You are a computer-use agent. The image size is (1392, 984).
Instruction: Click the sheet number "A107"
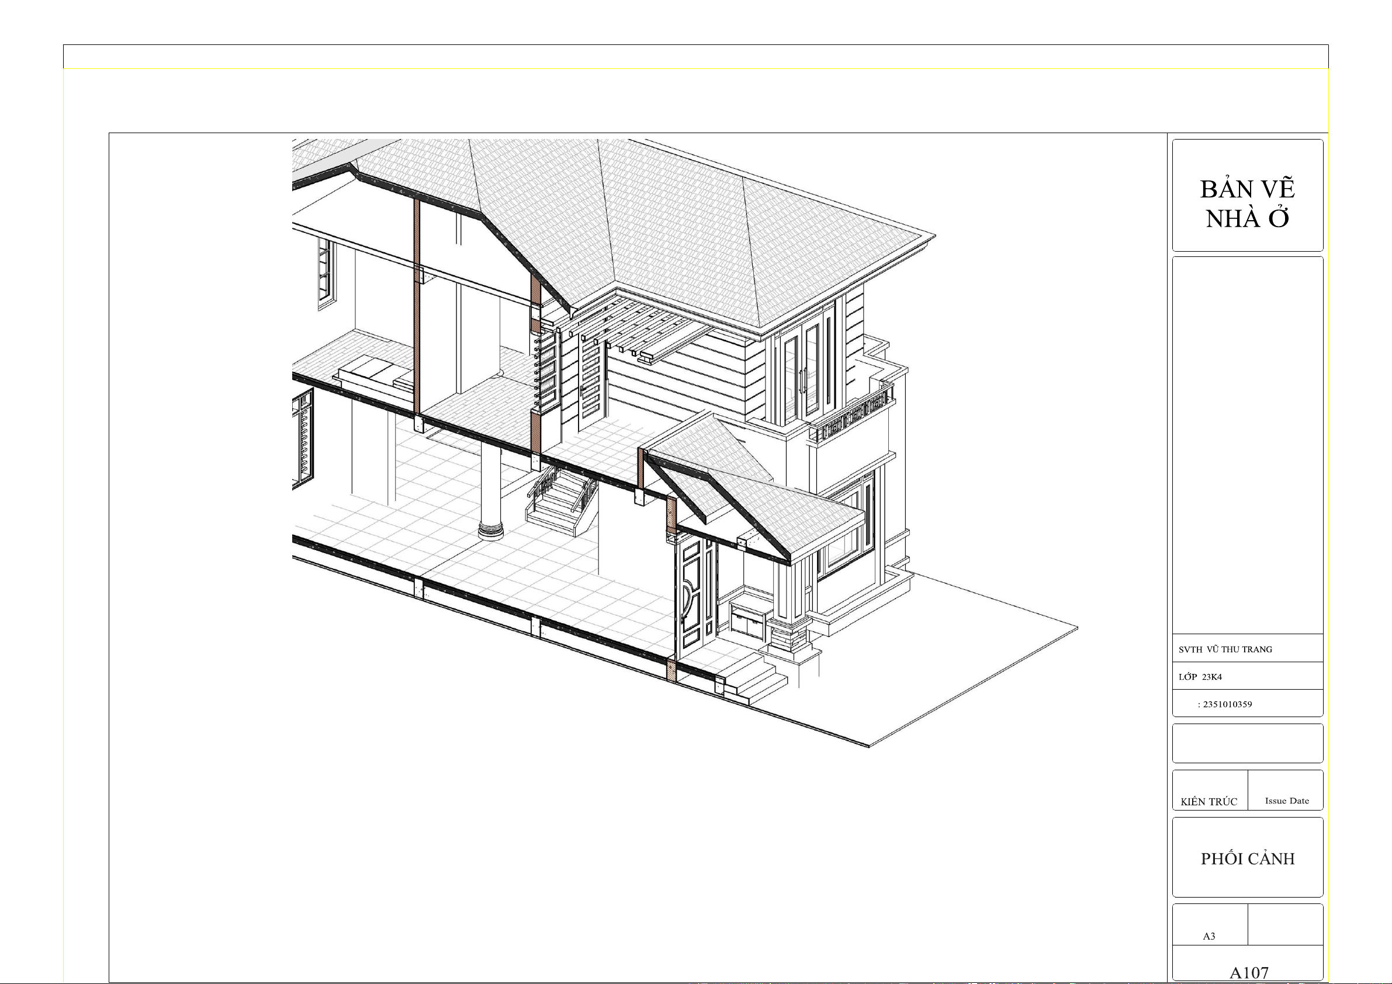[x=1249, y=972]
